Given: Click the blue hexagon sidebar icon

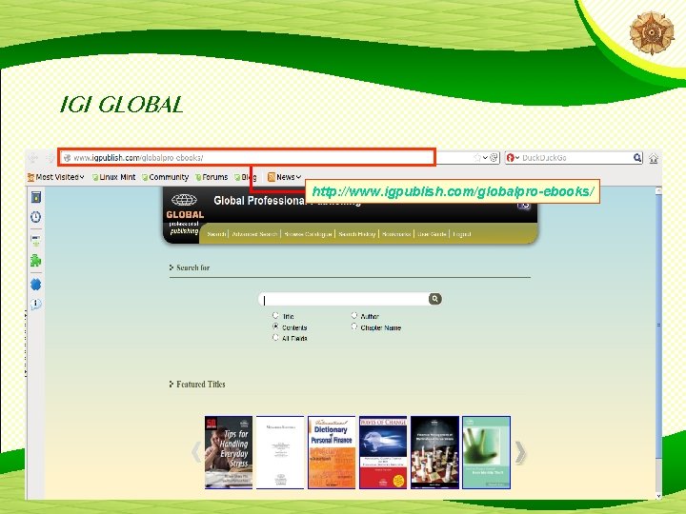Looking at the screenshot, I should pyautogui.click(x=36, y=285).
